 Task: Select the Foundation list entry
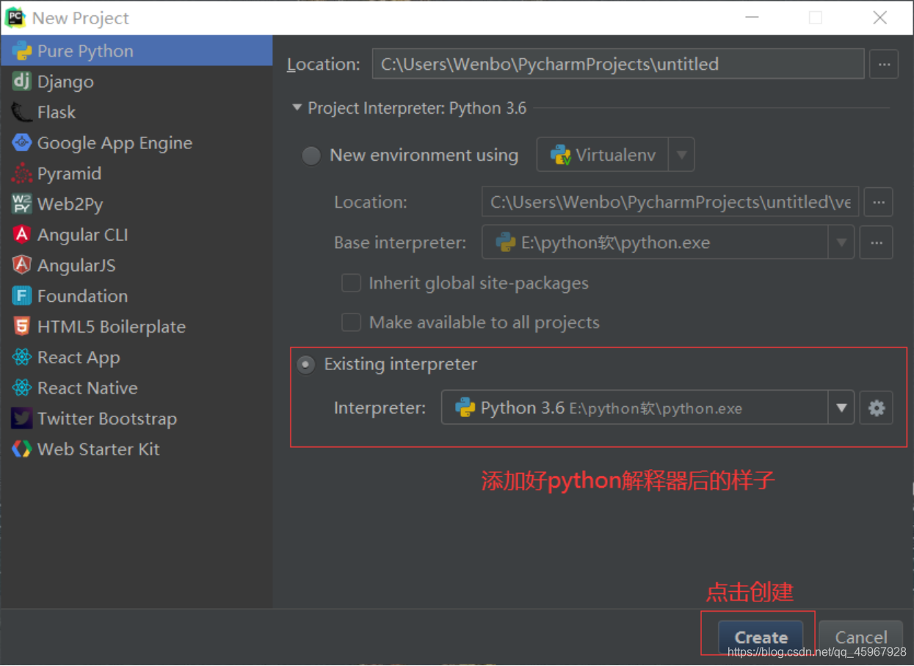[136, 296]
